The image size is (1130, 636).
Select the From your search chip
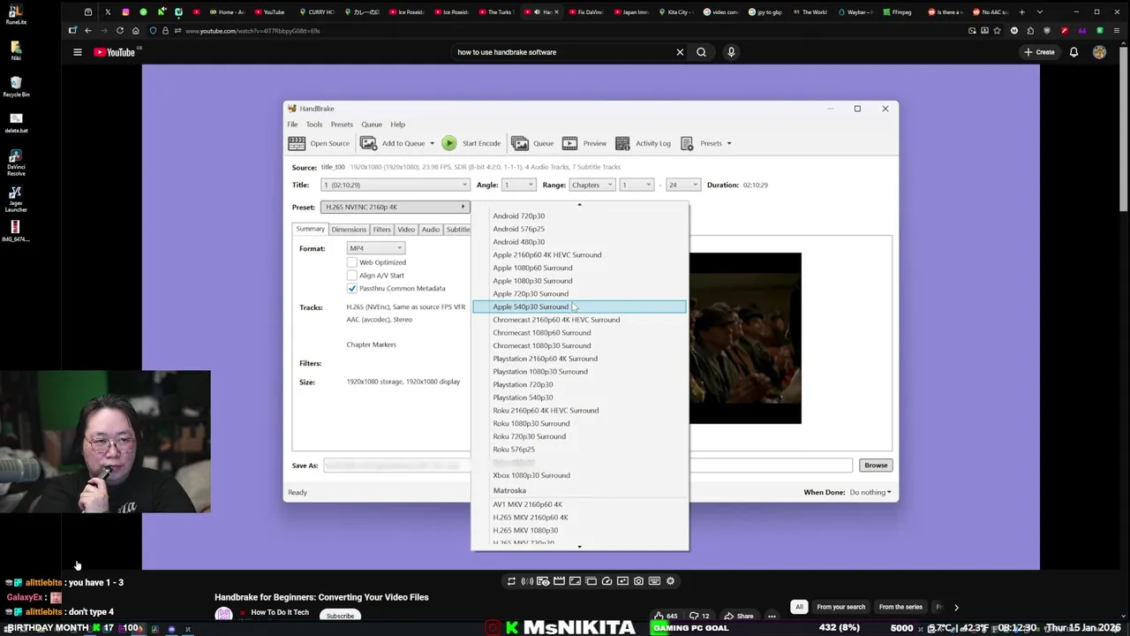tap(840, 607)
